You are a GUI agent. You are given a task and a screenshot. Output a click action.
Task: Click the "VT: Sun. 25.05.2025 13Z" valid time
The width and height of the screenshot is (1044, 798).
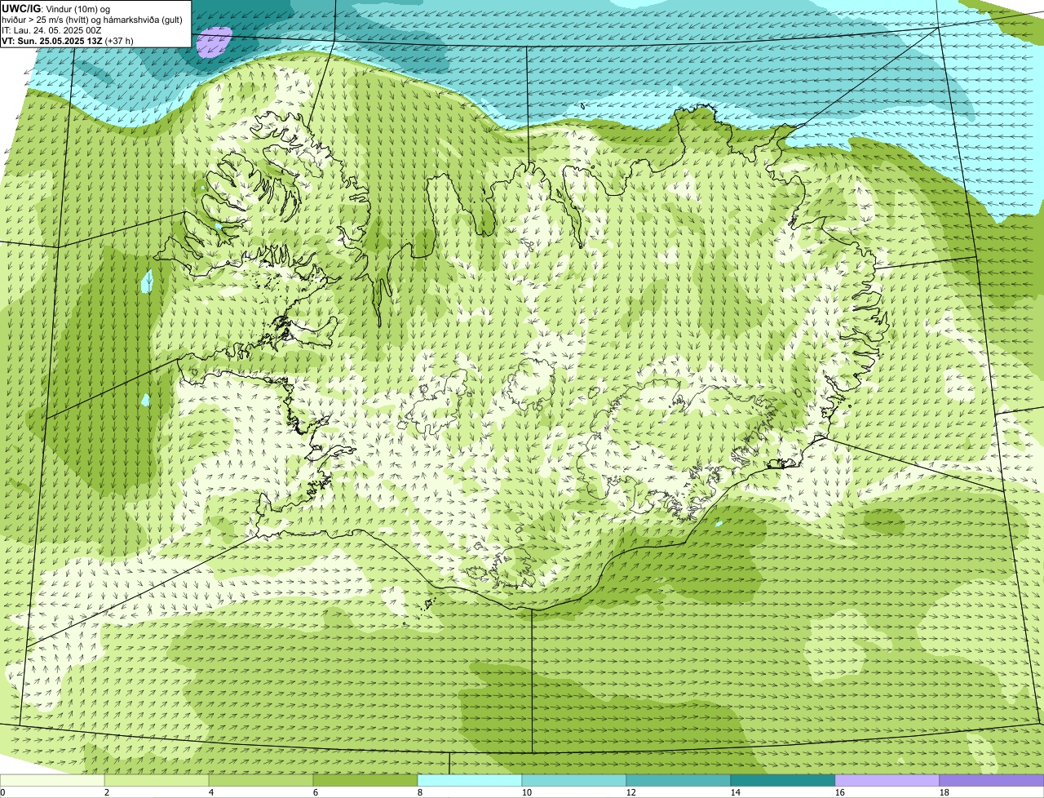pyautogui.click(x=52, y=41)
